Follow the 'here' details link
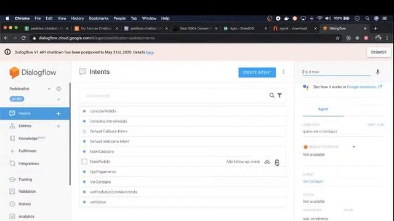The height and width of the screenshot is (221, 394). [150, 52]
